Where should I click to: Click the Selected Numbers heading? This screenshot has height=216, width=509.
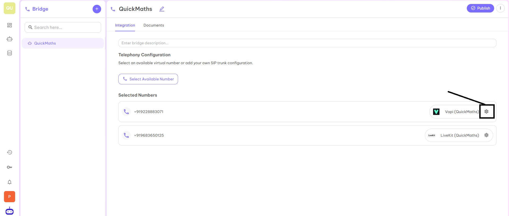point(138,95)
